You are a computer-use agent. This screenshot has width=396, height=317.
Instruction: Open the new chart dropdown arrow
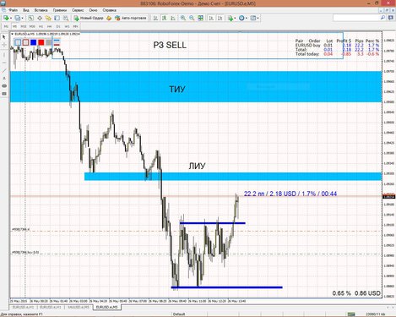(10, 18)
